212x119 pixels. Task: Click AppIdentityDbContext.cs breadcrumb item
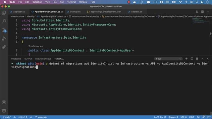pyautogui.click(x=52, y=17)
